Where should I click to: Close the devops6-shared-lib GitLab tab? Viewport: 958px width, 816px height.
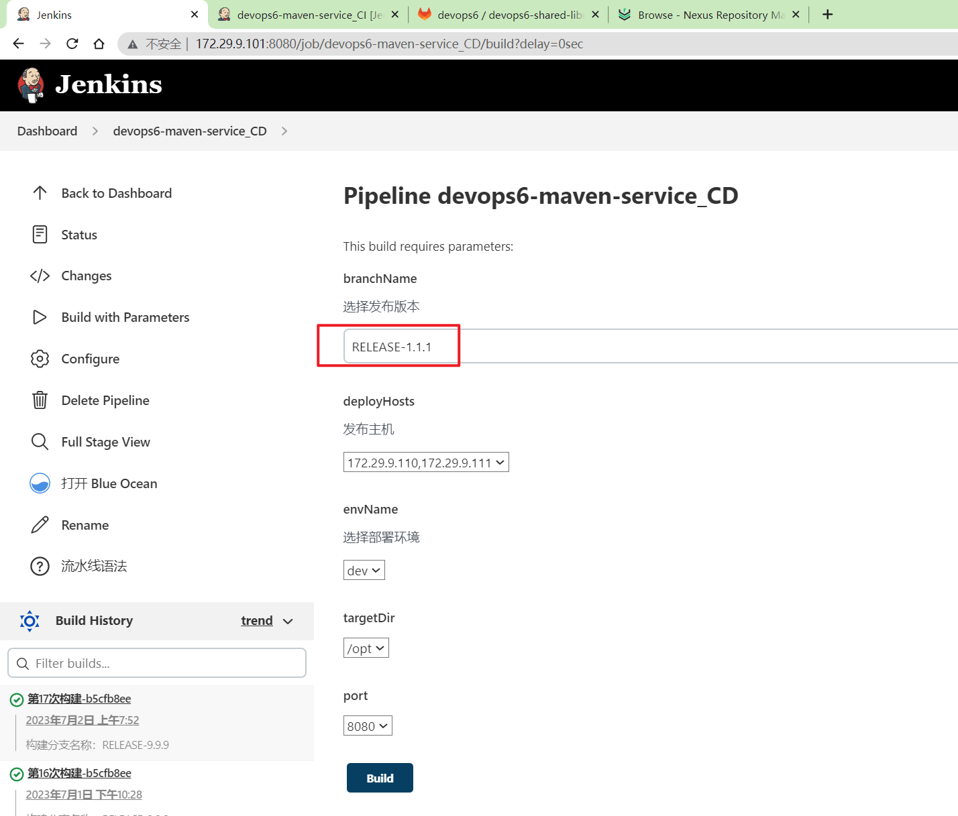click(595, 14)
